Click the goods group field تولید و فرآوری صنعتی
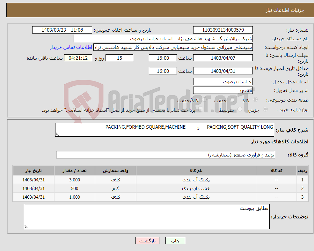Viewport: 314px width, 251px height. pyautogui.click(x=166, y=155)
